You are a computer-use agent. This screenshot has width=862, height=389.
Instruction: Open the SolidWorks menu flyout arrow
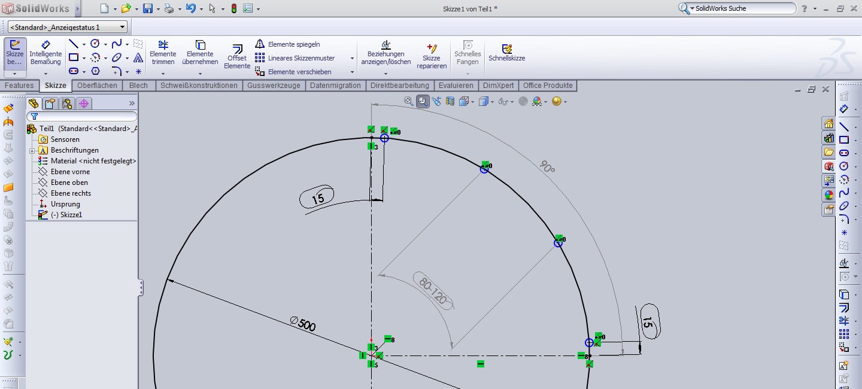tap(77, 9)
